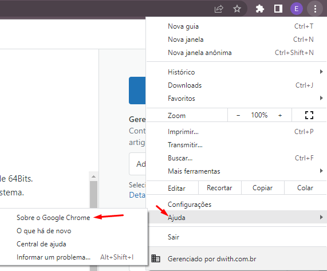Click the Recortar button
327x271 pixels.
pyautogui.click(x=219, y=188)
